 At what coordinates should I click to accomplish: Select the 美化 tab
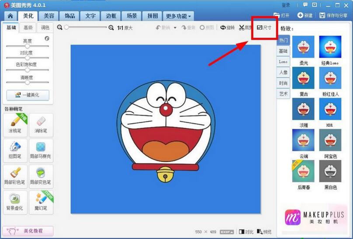[28, 16]
